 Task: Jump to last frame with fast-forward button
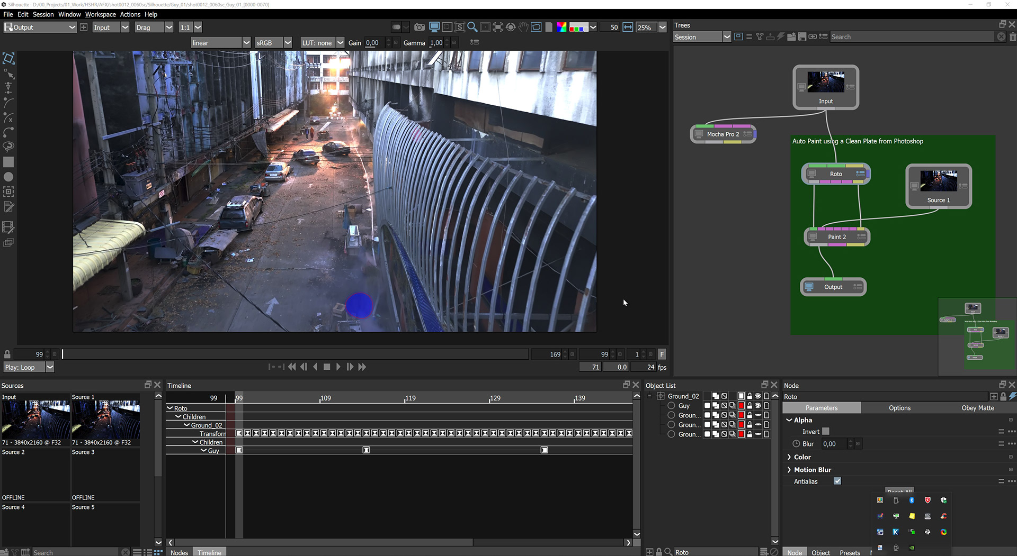362,367
